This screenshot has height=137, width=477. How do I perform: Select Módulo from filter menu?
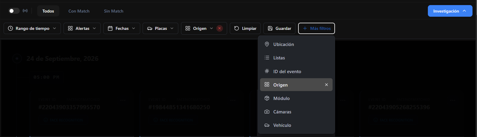[x=296, y=98]
